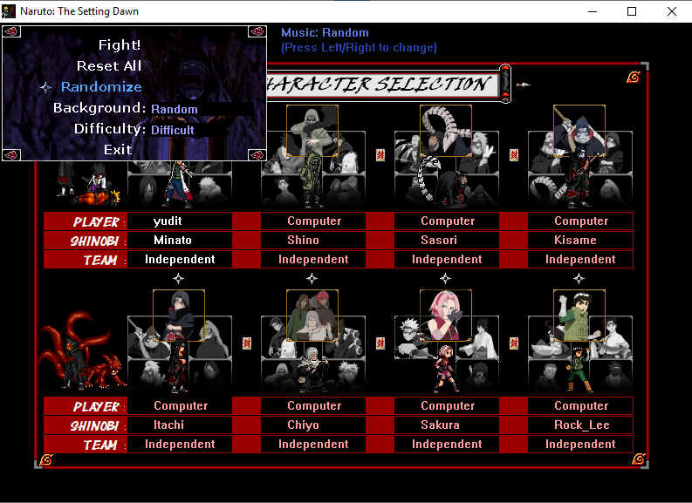Click the Itachi shinobi name field

pos(180,425)
